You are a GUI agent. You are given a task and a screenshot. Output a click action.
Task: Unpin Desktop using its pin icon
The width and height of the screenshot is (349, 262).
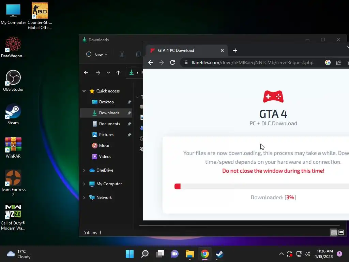[x=129, y=102]
